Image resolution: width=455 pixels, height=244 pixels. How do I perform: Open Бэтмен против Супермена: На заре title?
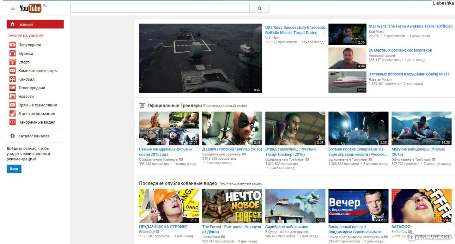[358, 152]
